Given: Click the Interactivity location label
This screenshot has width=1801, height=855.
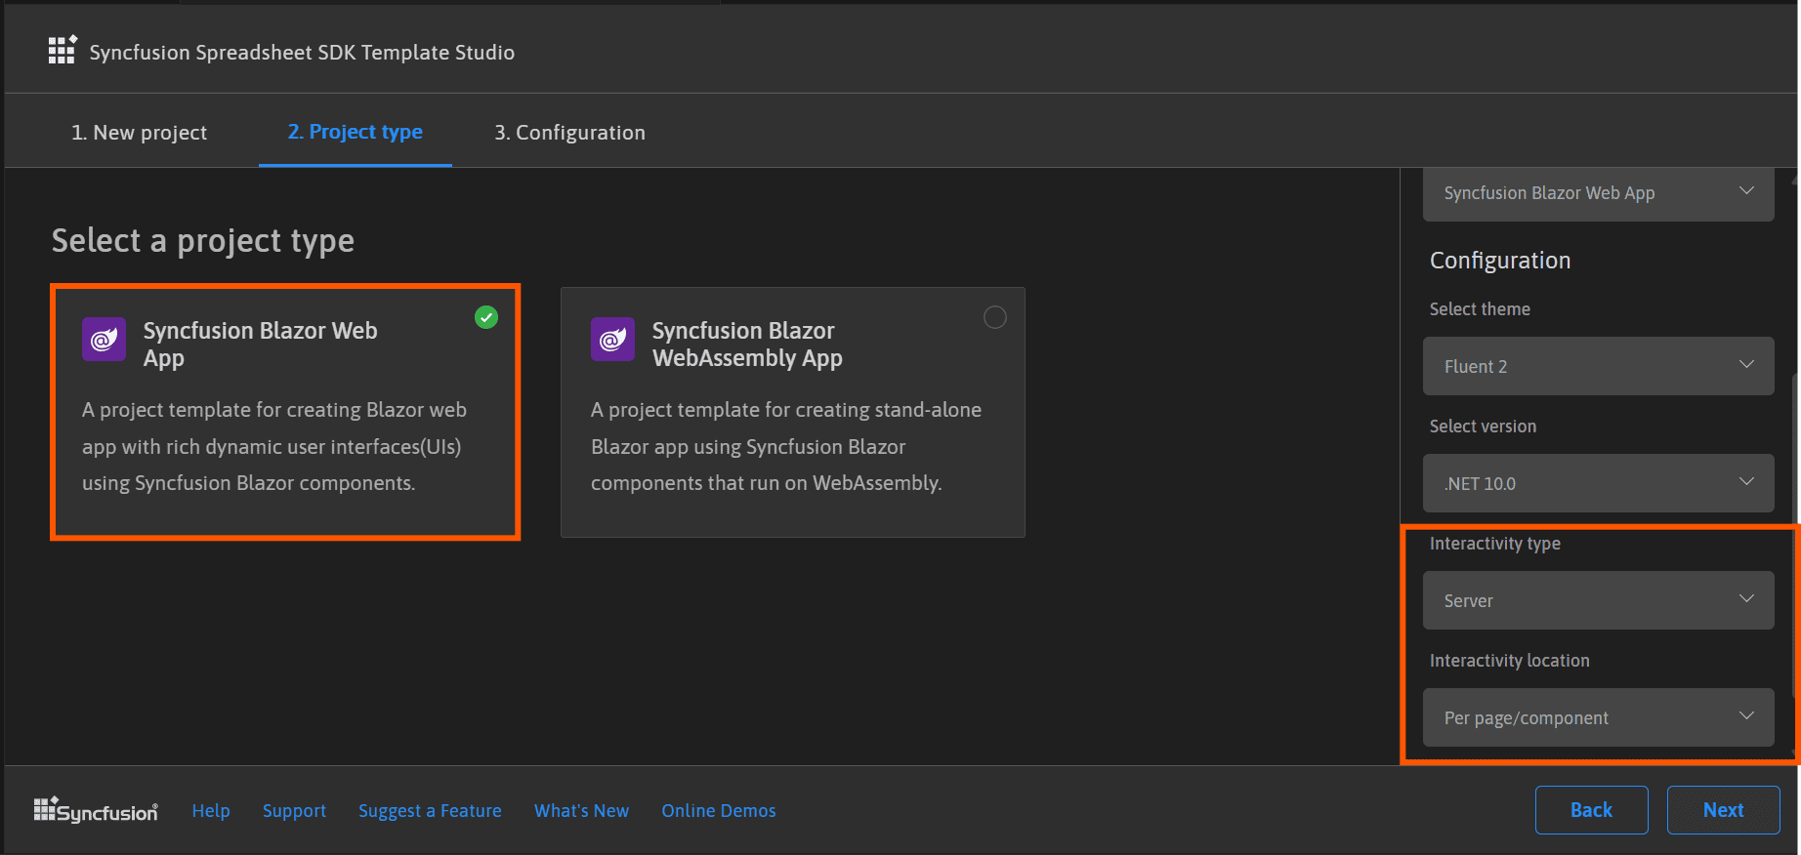Looking at the screenshot, I should click(x=1510, y=661).
